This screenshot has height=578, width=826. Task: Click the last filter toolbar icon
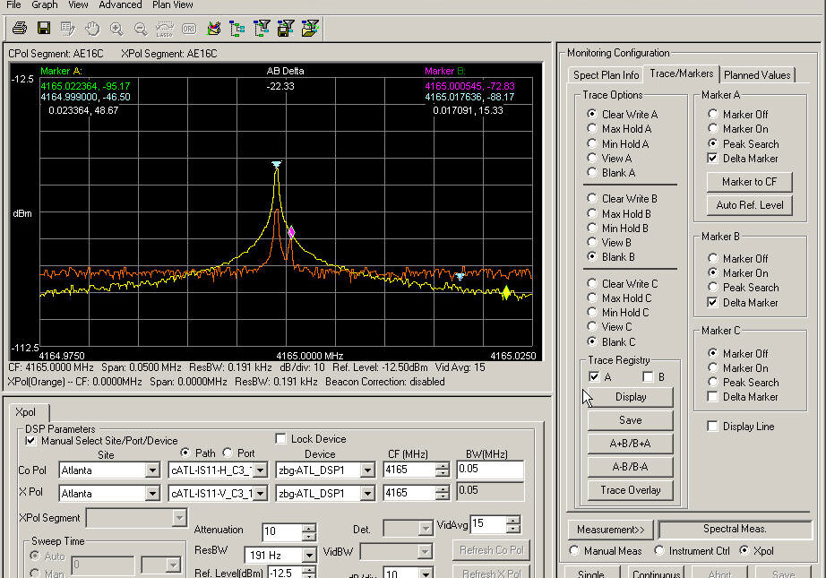(312, 28)
